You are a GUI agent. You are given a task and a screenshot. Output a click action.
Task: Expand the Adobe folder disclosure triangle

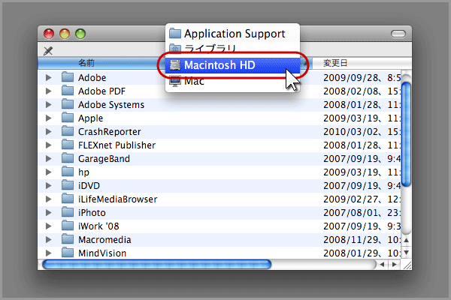(49, 77)
